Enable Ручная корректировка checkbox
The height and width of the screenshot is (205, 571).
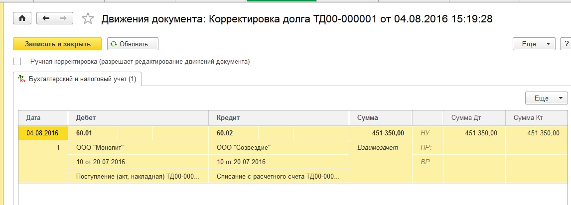click(17, 62)
